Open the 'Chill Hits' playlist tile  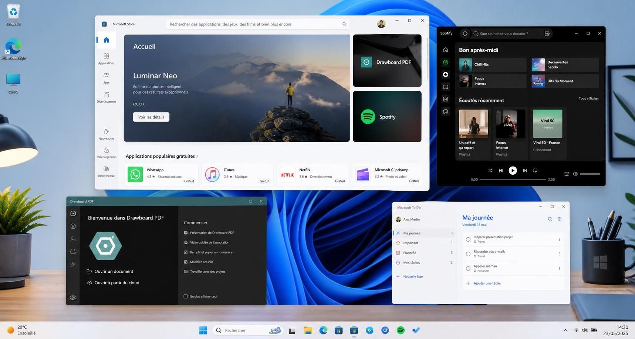click(492, 64)
